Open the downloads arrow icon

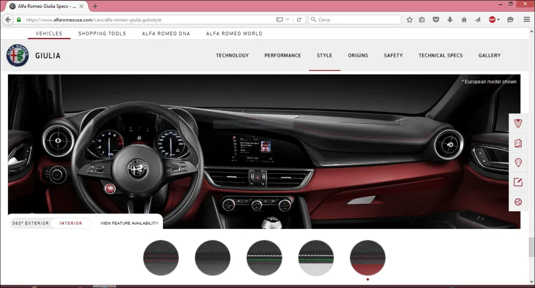pyautogui.click(x=450, y=20)
